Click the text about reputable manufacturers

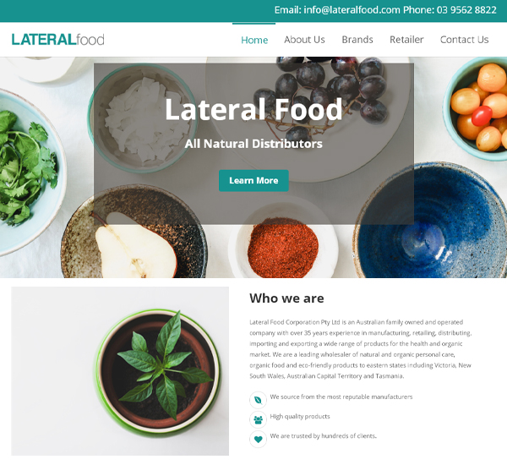[x=341, y=397]
